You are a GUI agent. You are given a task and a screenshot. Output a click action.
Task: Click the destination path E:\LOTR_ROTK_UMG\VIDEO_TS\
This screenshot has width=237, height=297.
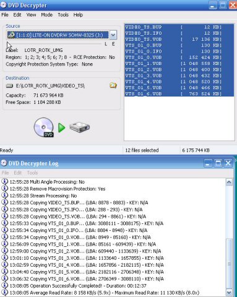(50, 86)
